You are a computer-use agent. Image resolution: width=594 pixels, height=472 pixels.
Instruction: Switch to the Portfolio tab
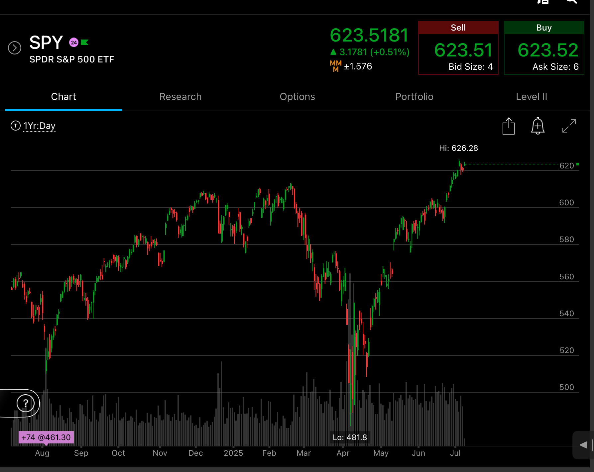(x=414, y=97)
